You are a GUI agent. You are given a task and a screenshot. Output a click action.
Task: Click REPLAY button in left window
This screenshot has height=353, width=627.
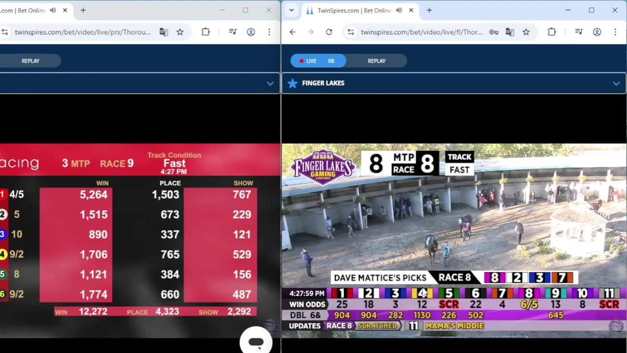click(30, 61)
